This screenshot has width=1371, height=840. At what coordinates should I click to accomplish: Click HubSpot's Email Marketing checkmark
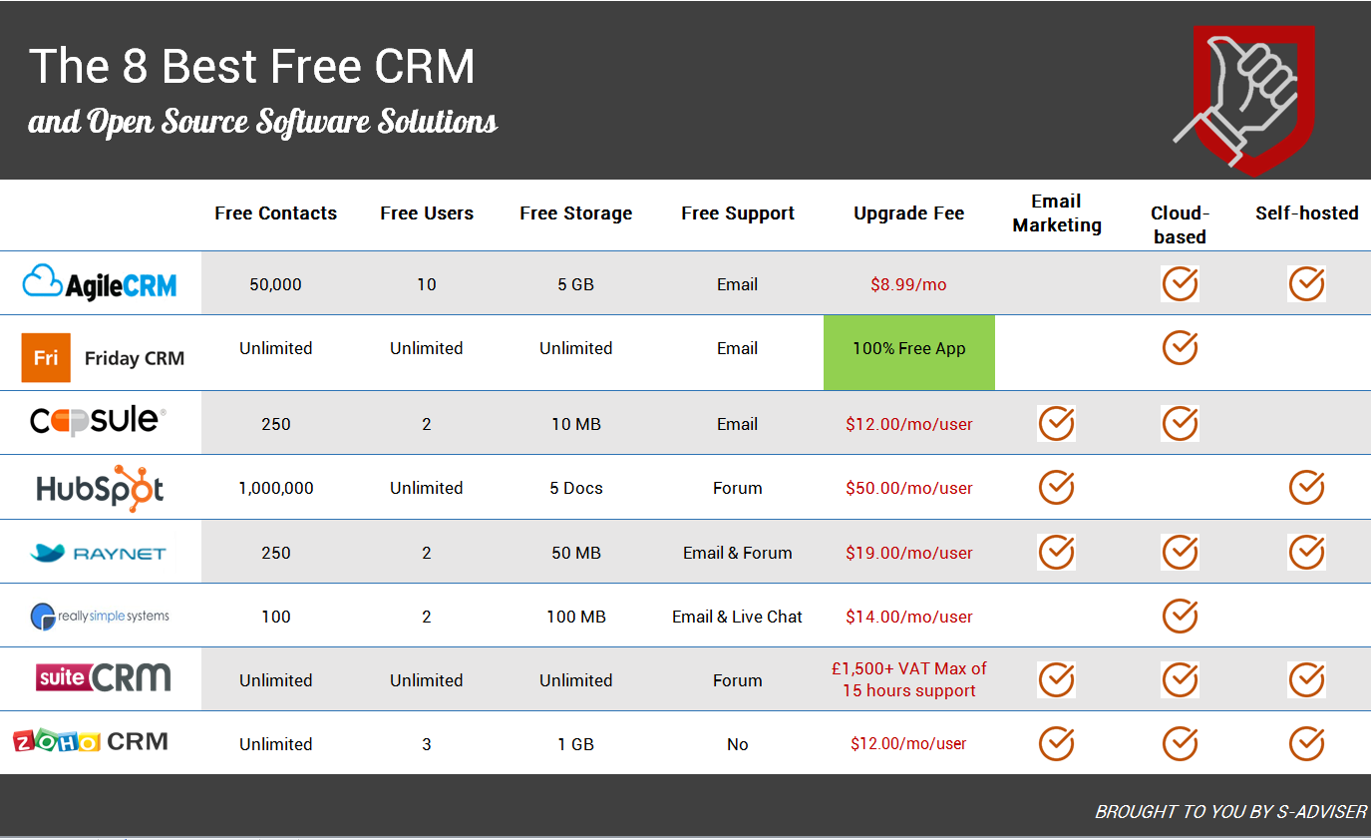pos(1056,488)
